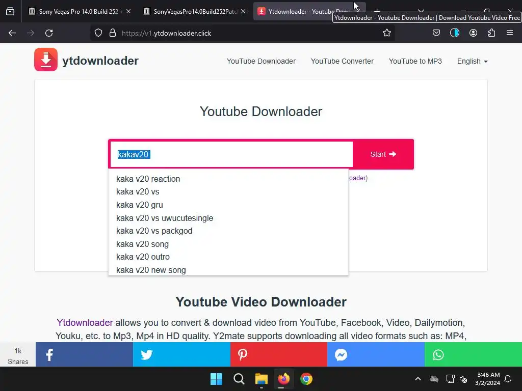Open the notification bell in system tray
Screen dimensions: 522x391
click(x=508, y=379)
